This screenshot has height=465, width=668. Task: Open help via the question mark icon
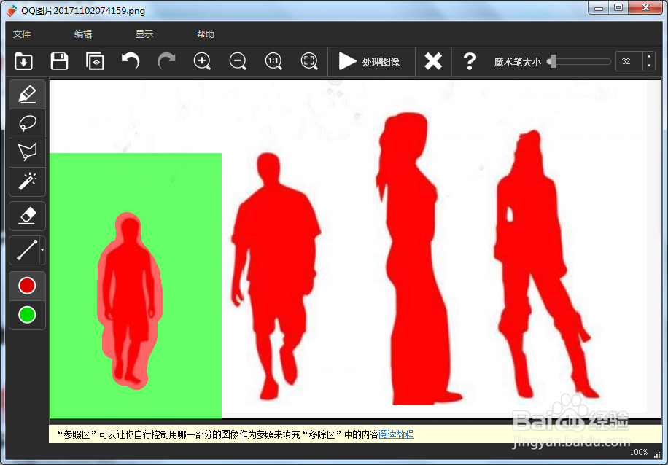point(470,61)
